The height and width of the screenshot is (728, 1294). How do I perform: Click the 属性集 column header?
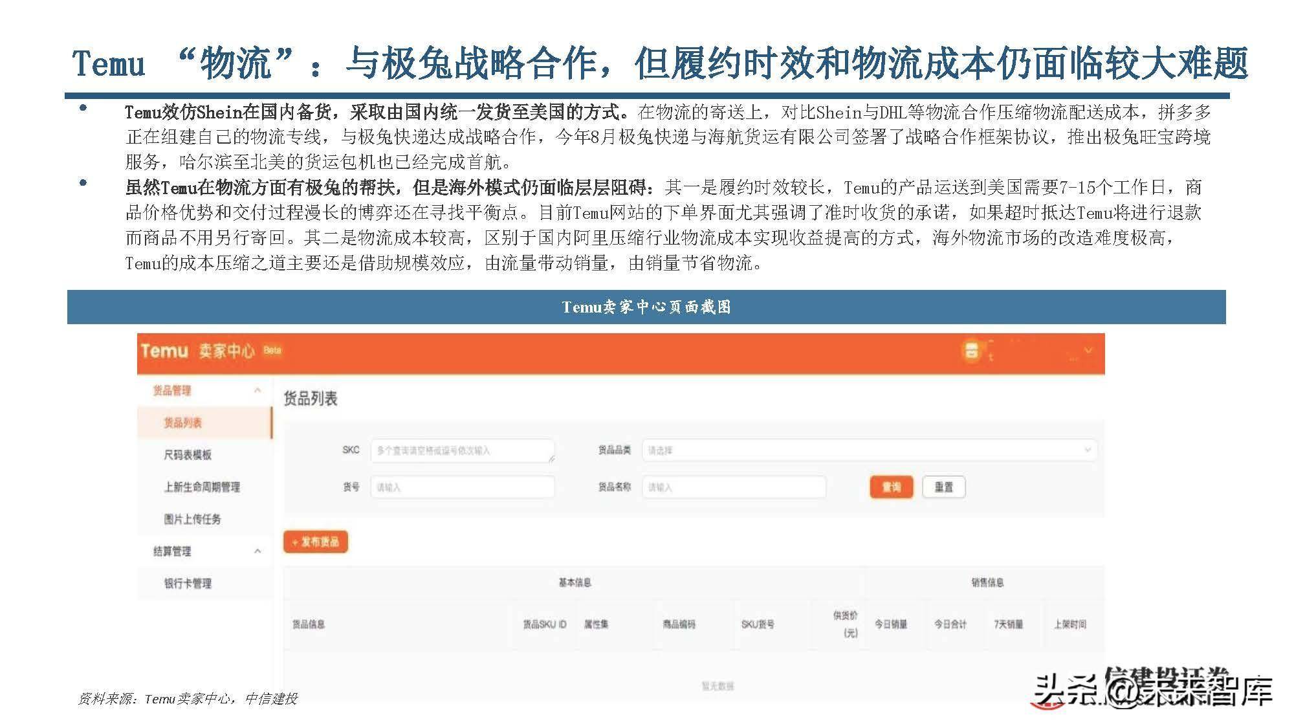[596, 624]
